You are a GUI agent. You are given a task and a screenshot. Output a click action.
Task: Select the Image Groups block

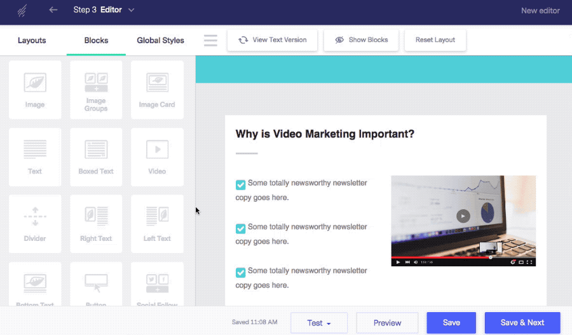(x=96, y=90)
